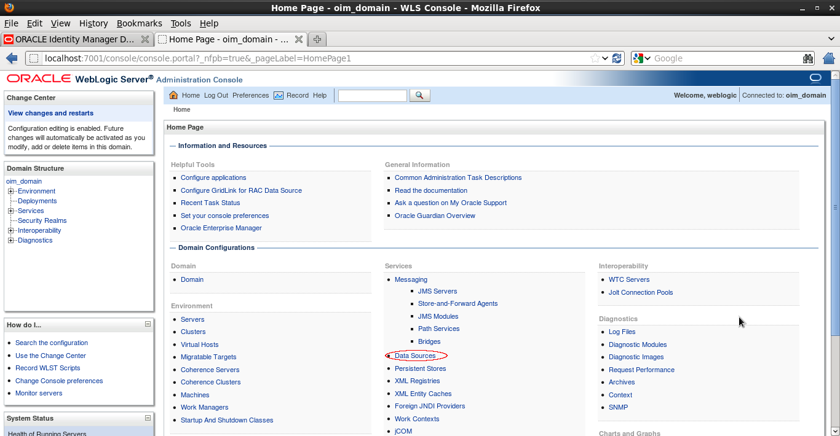Click the Home house icon in console toolbar
This screenshot has height=436, width=840.
click(175, 95)
